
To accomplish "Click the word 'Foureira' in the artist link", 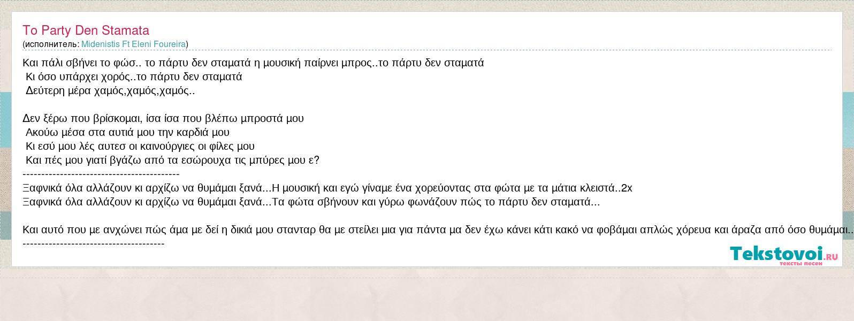I will [x=169, y=44].
